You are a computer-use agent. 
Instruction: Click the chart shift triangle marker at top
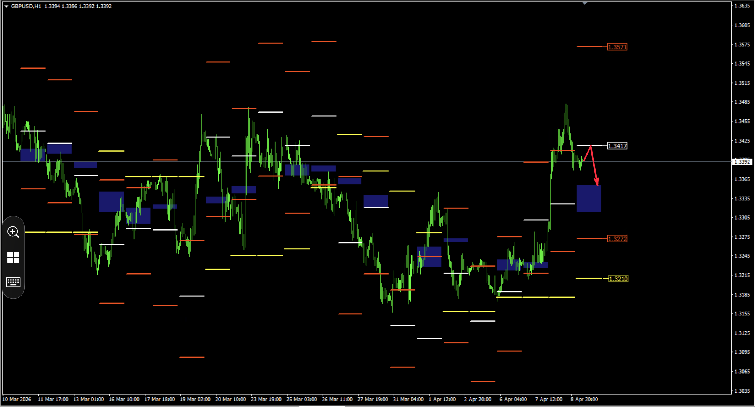(584, 3)
